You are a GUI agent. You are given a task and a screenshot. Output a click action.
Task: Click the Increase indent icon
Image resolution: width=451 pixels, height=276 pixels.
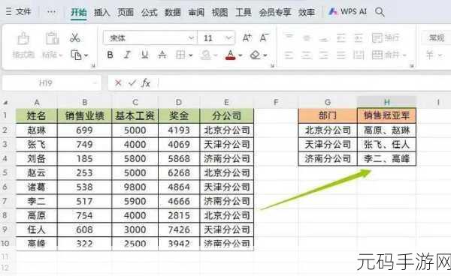tap(359, 37)
